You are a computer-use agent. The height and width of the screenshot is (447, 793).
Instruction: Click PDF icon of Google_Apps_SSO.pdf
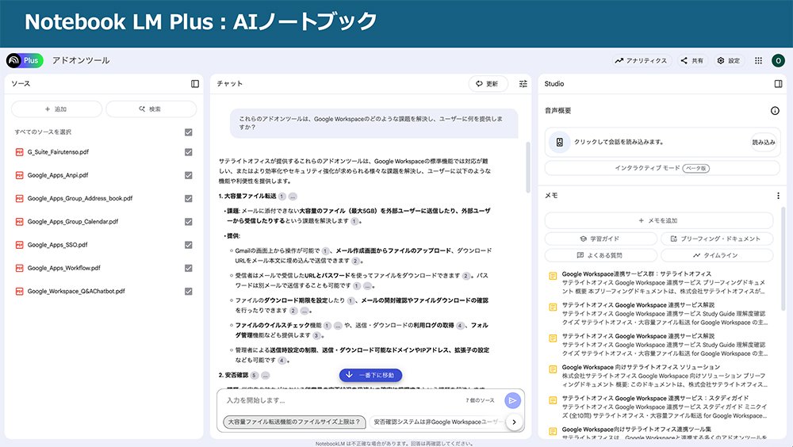coord(19,245)
